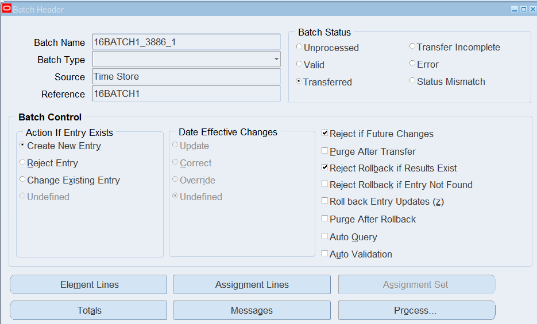
Task: Maximize the Batch Header window
Action: pos(523,9)
